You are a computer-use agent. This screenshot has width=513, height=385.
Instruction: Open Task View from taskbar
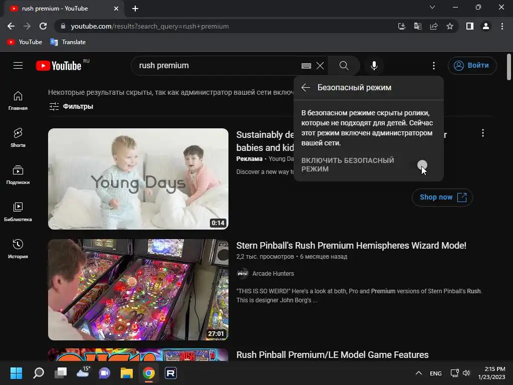(x=61, y=373)
